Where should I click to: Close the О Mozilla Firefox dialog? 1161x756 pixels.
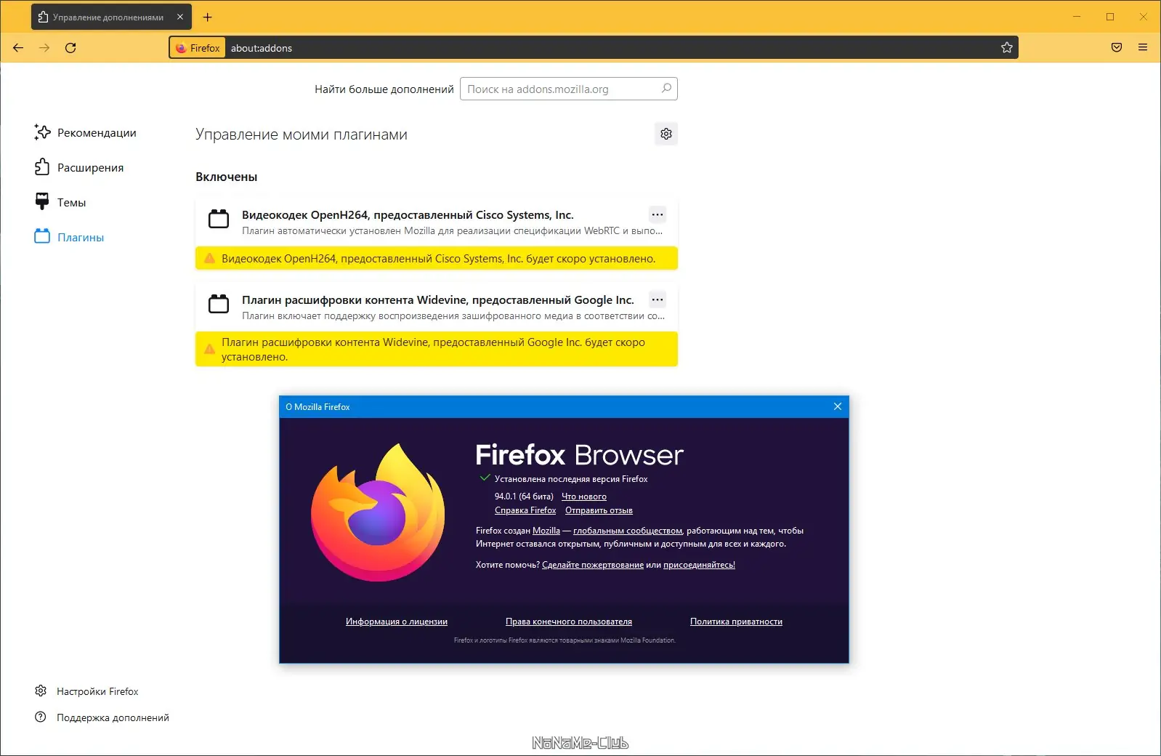[x=838, y=406]
